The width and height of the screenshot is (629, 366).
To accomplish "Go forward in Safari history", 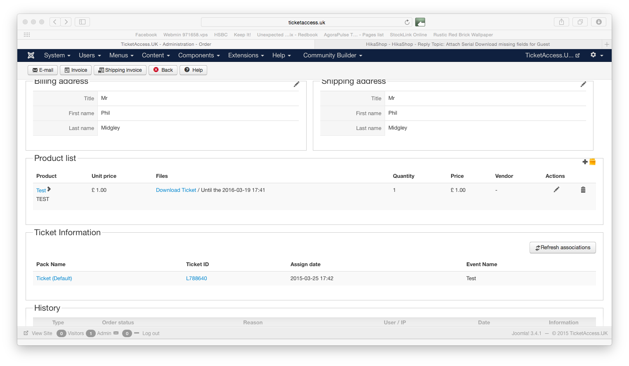I will coord(66,22).
